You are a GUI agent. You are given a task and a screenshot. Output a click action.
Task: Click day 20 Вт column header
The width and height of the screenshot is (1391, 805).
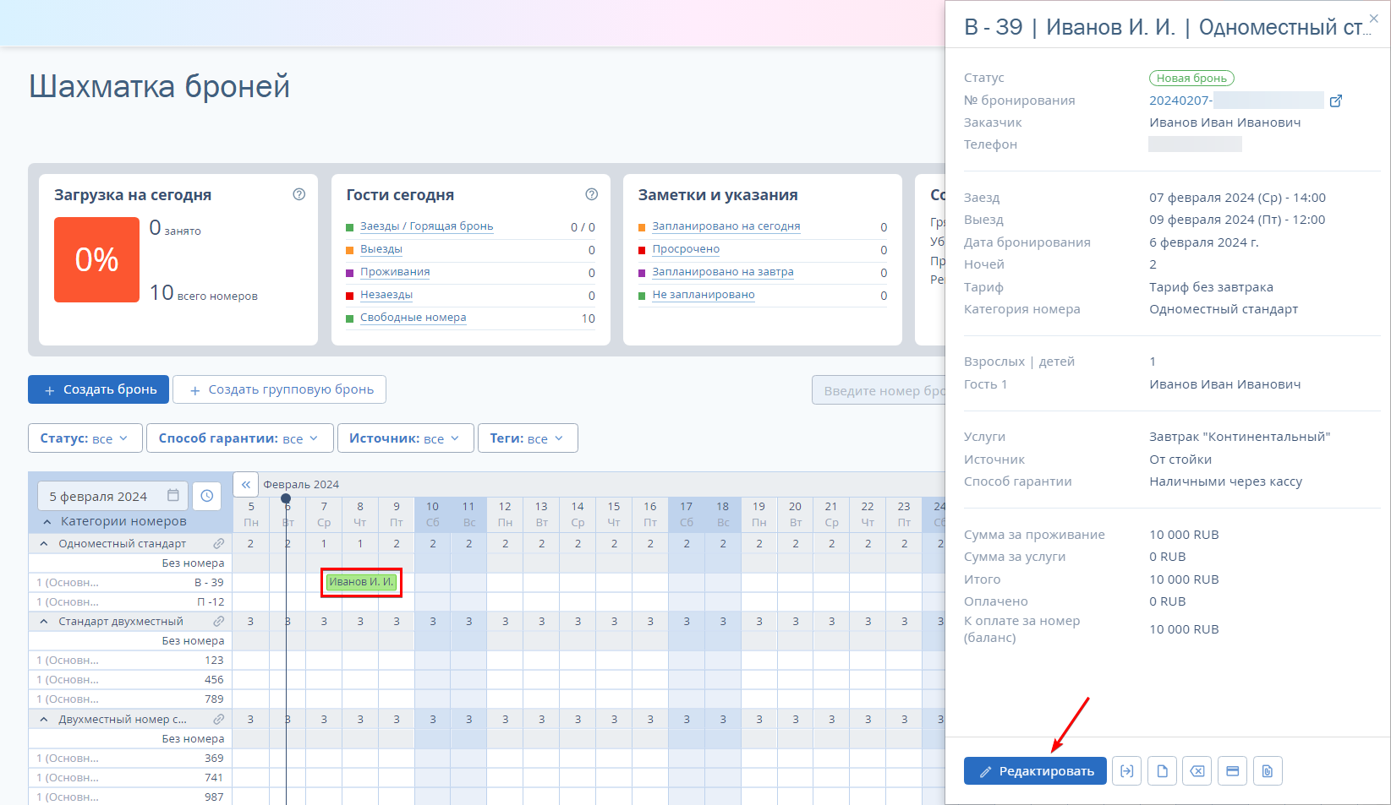(x=795, y=514)
